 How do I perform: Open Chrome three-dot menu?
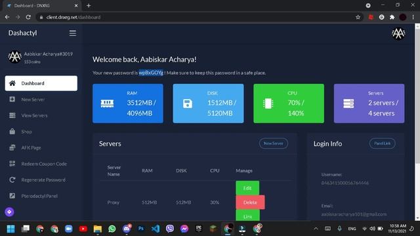(413, 17)
